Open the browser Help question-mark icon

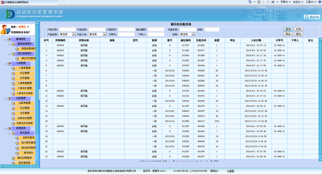pyautogui.click(x=320, y=2)
